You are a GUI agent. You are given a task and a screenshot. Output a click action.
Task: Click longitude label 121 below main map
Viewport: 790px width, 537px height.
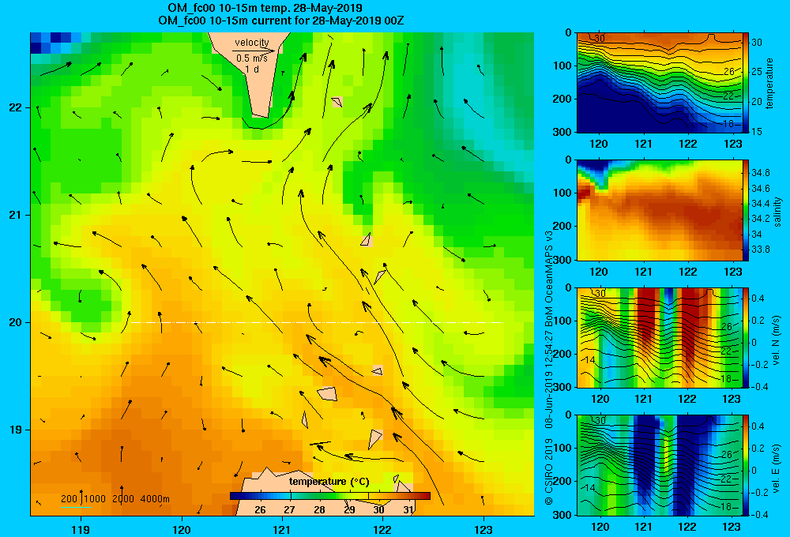(x=282, y=529)
